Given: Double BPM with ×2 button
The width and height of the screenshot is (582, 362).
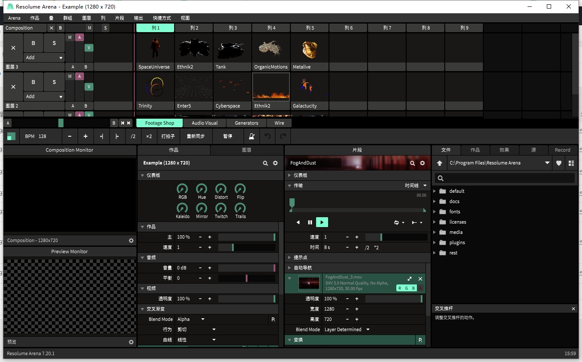Looking at the screenshot, I should 149,136.
